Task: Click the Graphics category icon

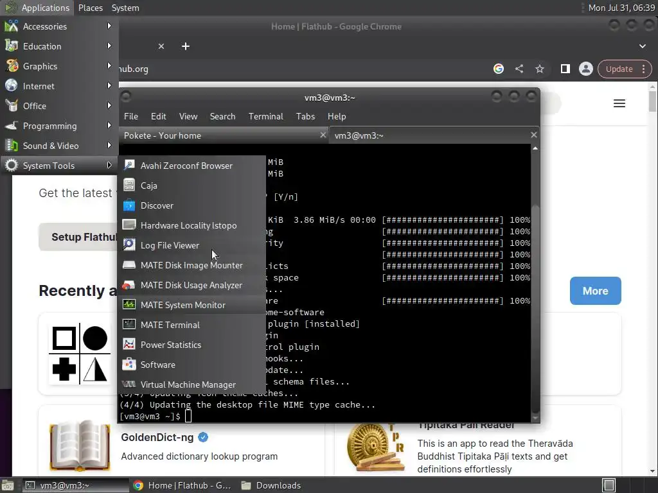Action: pos(12,66)
